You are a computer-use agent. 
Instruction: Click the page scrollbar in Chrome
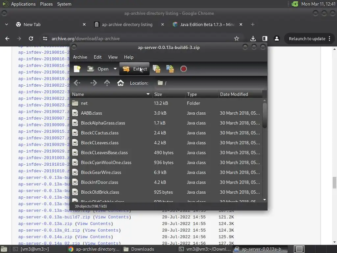point(334,183)
